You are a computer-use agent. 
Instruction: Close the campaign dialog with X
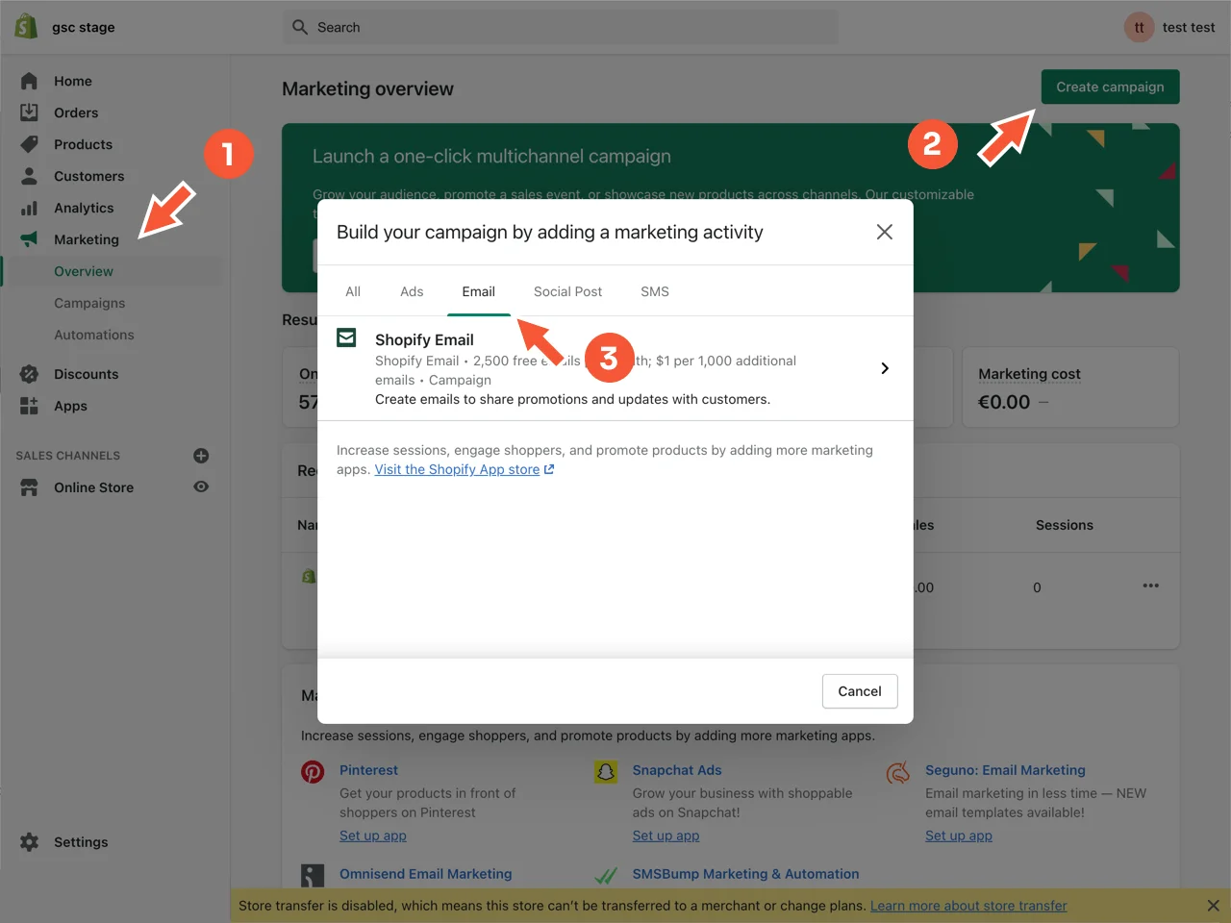pos(885,232)
